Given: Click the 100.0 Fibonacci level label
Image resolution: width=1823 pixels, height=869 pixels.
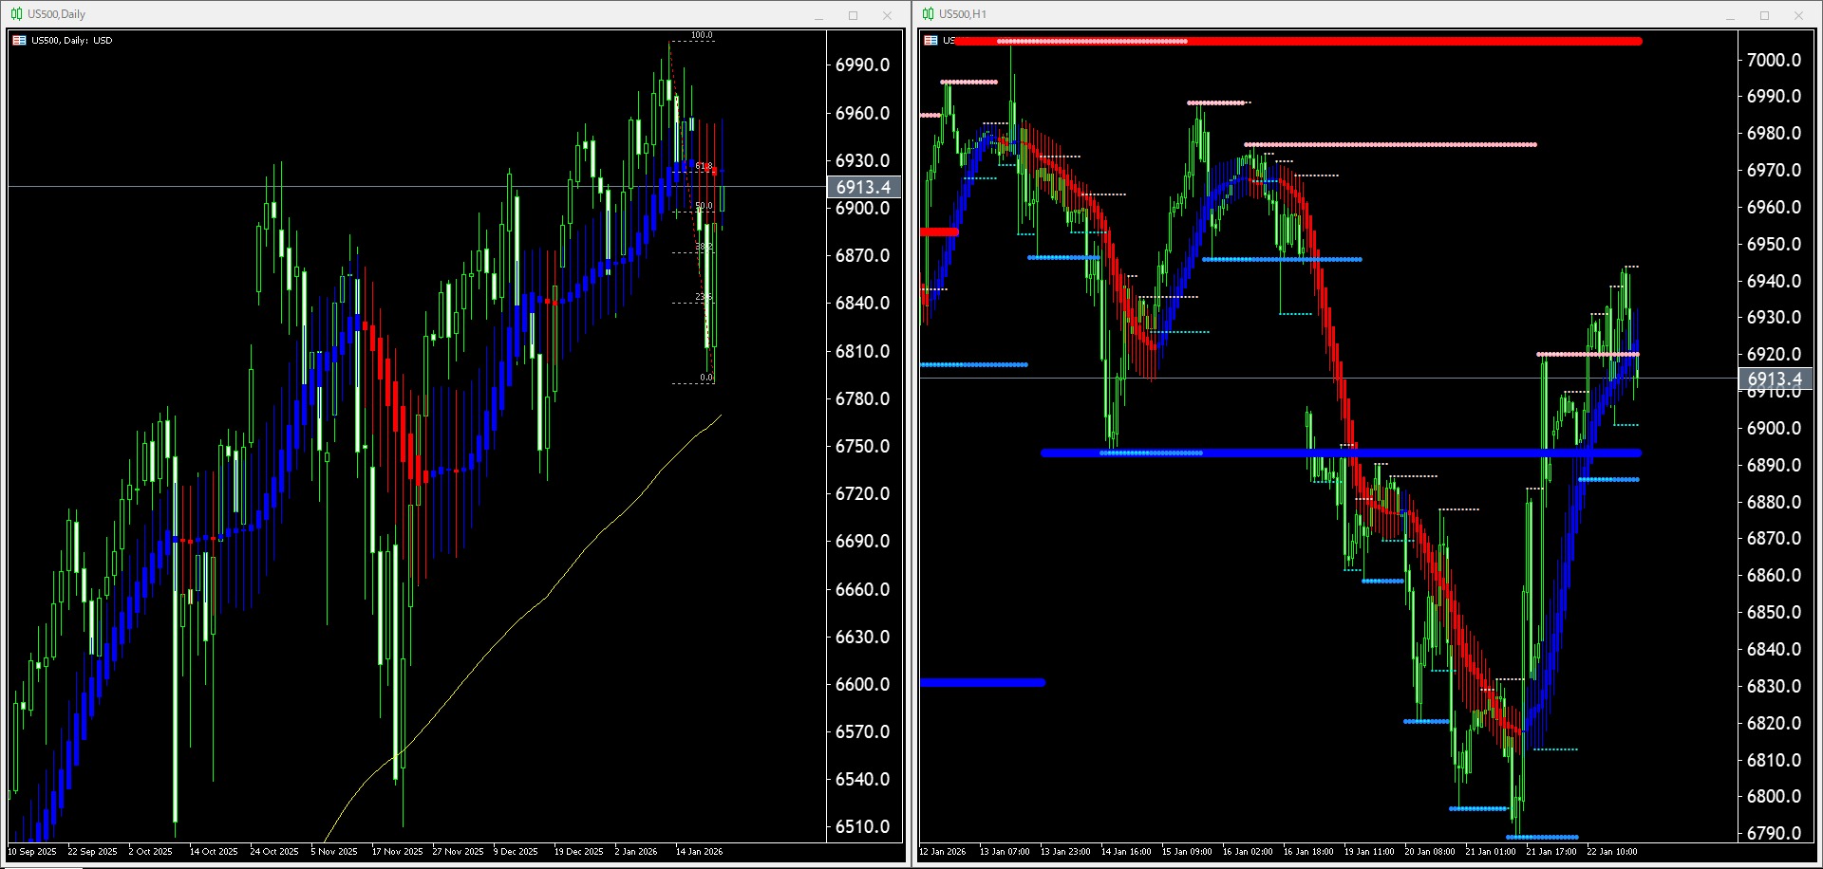Looking at the screenshot, I should click(x=702, y=35).
